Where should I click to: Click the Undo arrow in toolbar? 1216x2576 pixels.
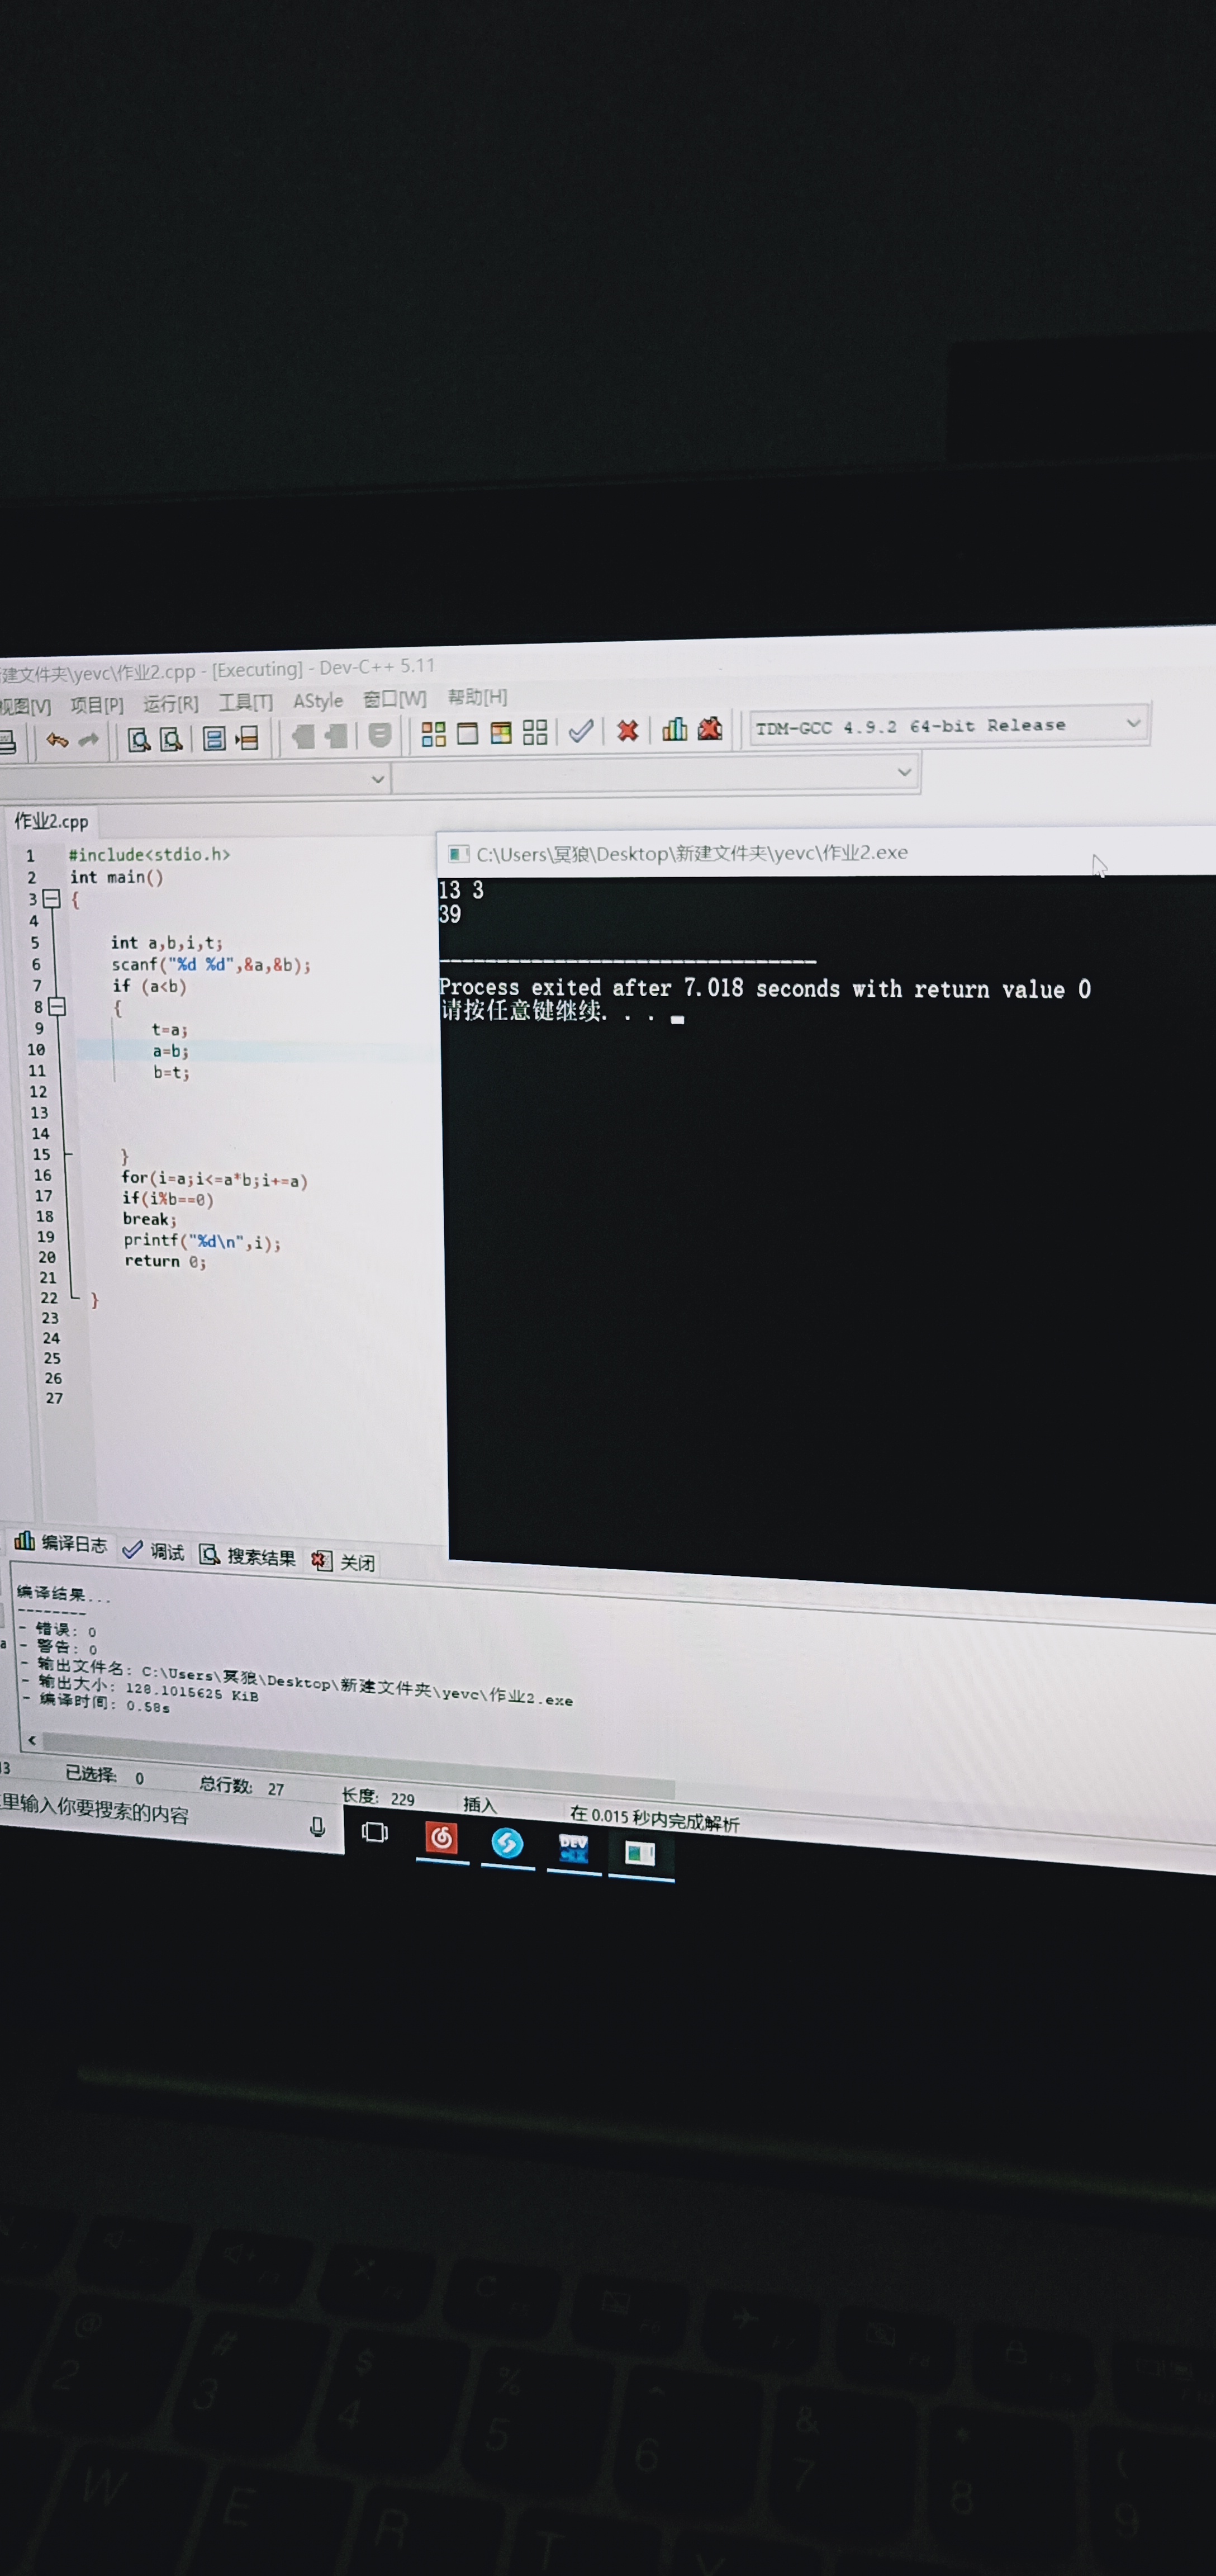(x=57, y=740)
